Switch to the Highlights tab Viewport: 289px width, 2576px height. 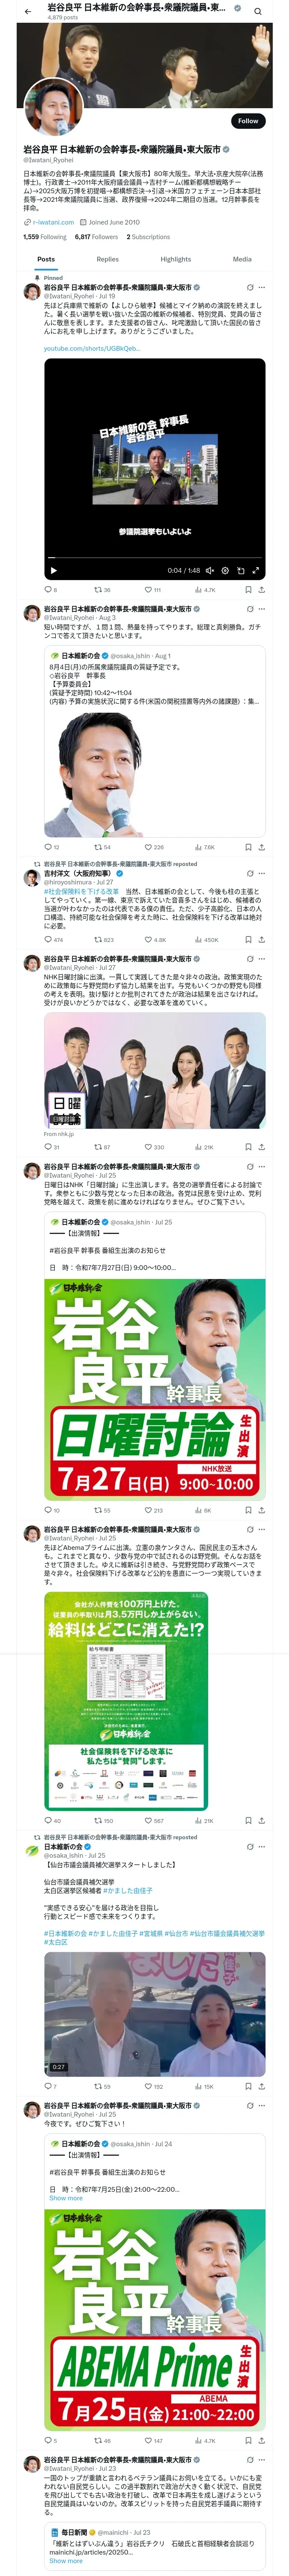(x=176, y=259)
